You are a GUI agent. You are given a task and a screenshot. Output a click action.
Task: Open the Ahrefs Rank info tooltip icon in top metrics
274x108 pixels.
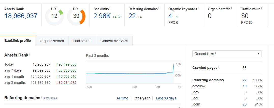tap(25, 8)
